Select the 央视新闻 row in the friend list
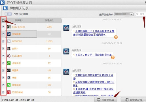The height and width of the screenshot is (102, 146). coord(33,34)
